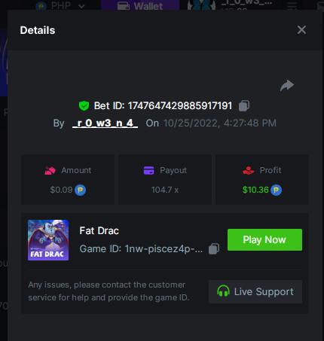Click the PHP coin icon beside $10.36
The width and height of the screenshot is (324, 341).
pyautogui.click(x=276, y=190)
